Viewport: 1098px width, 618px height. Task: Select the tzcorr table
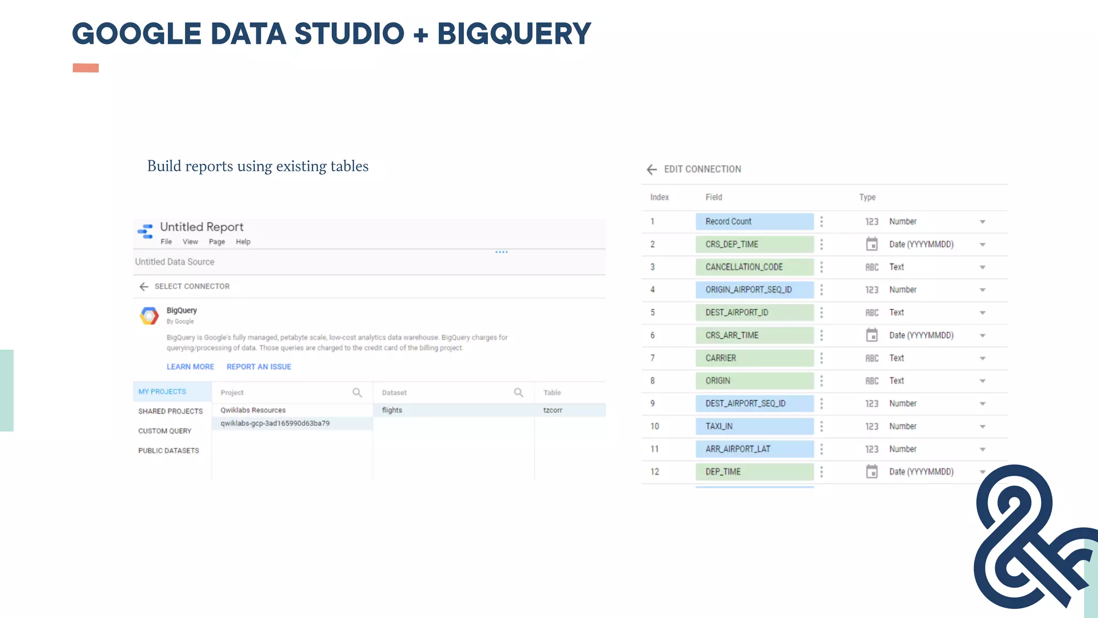click(570, 410)
